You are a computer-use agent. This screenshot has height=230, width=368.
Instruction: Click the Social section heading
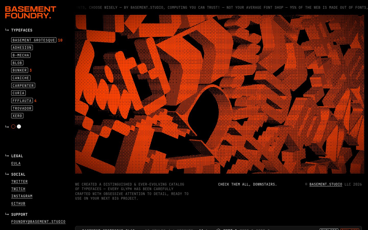18,174
